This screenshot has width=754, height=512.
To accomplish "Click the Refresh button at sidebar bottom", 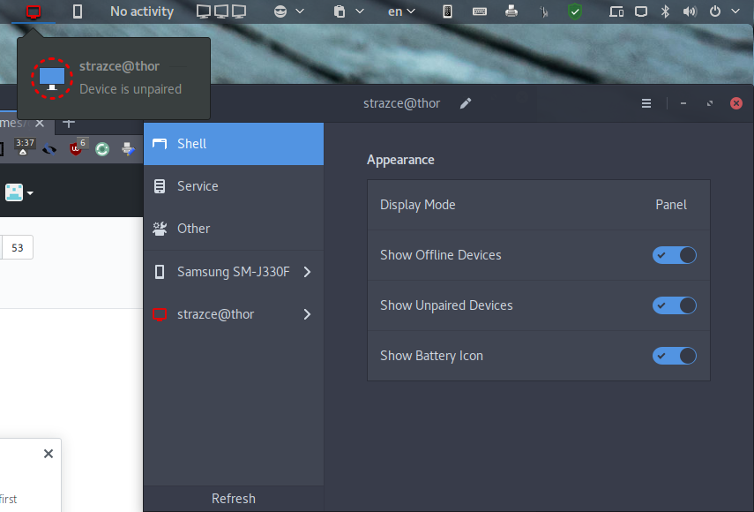I will pos(234,499).
